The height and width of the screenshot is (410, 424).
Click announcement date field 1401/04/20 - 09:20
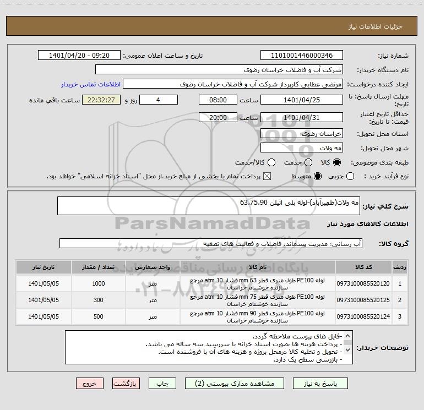(x=79, y=56)
